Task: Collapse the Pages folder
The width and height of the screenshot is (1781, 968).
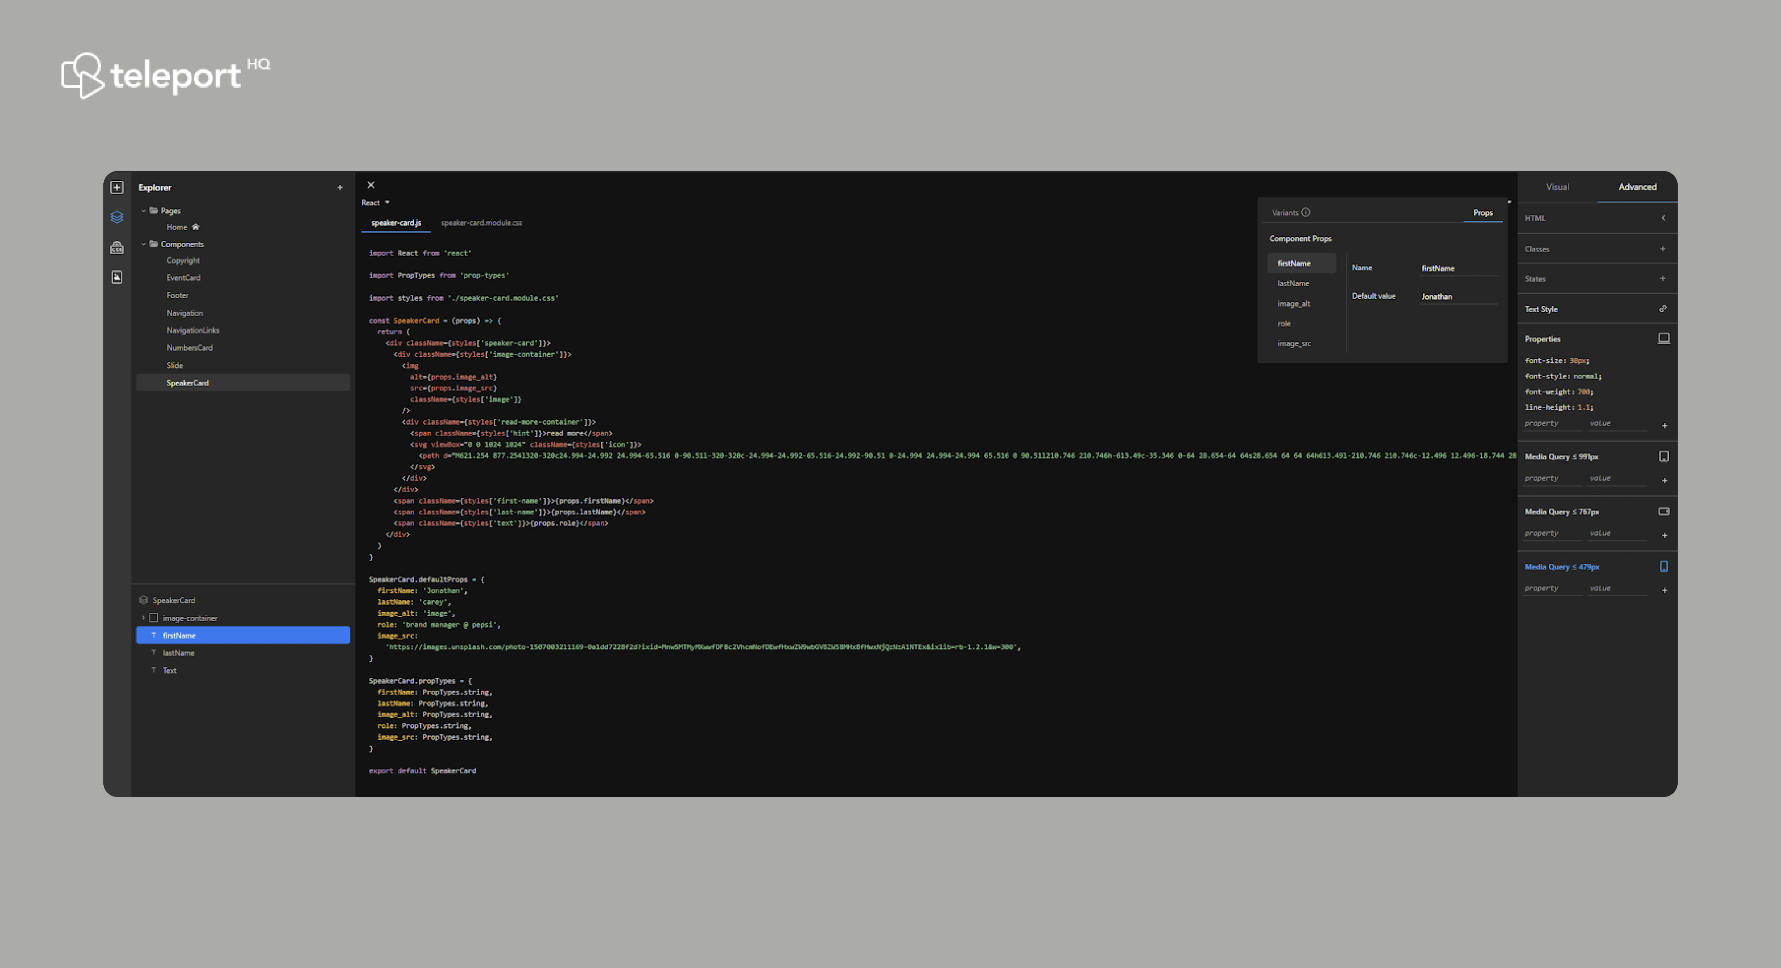Action: (x=144, y=211)
